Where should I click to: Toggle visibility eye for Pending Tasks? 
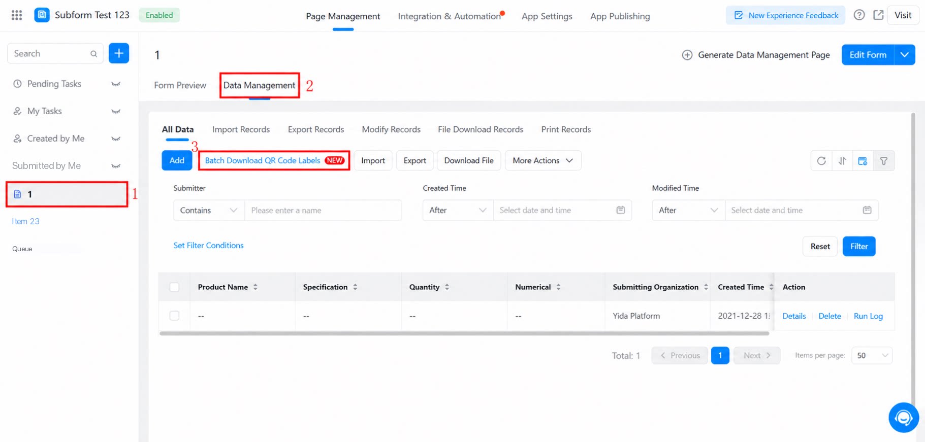click(x=116, y=84)
